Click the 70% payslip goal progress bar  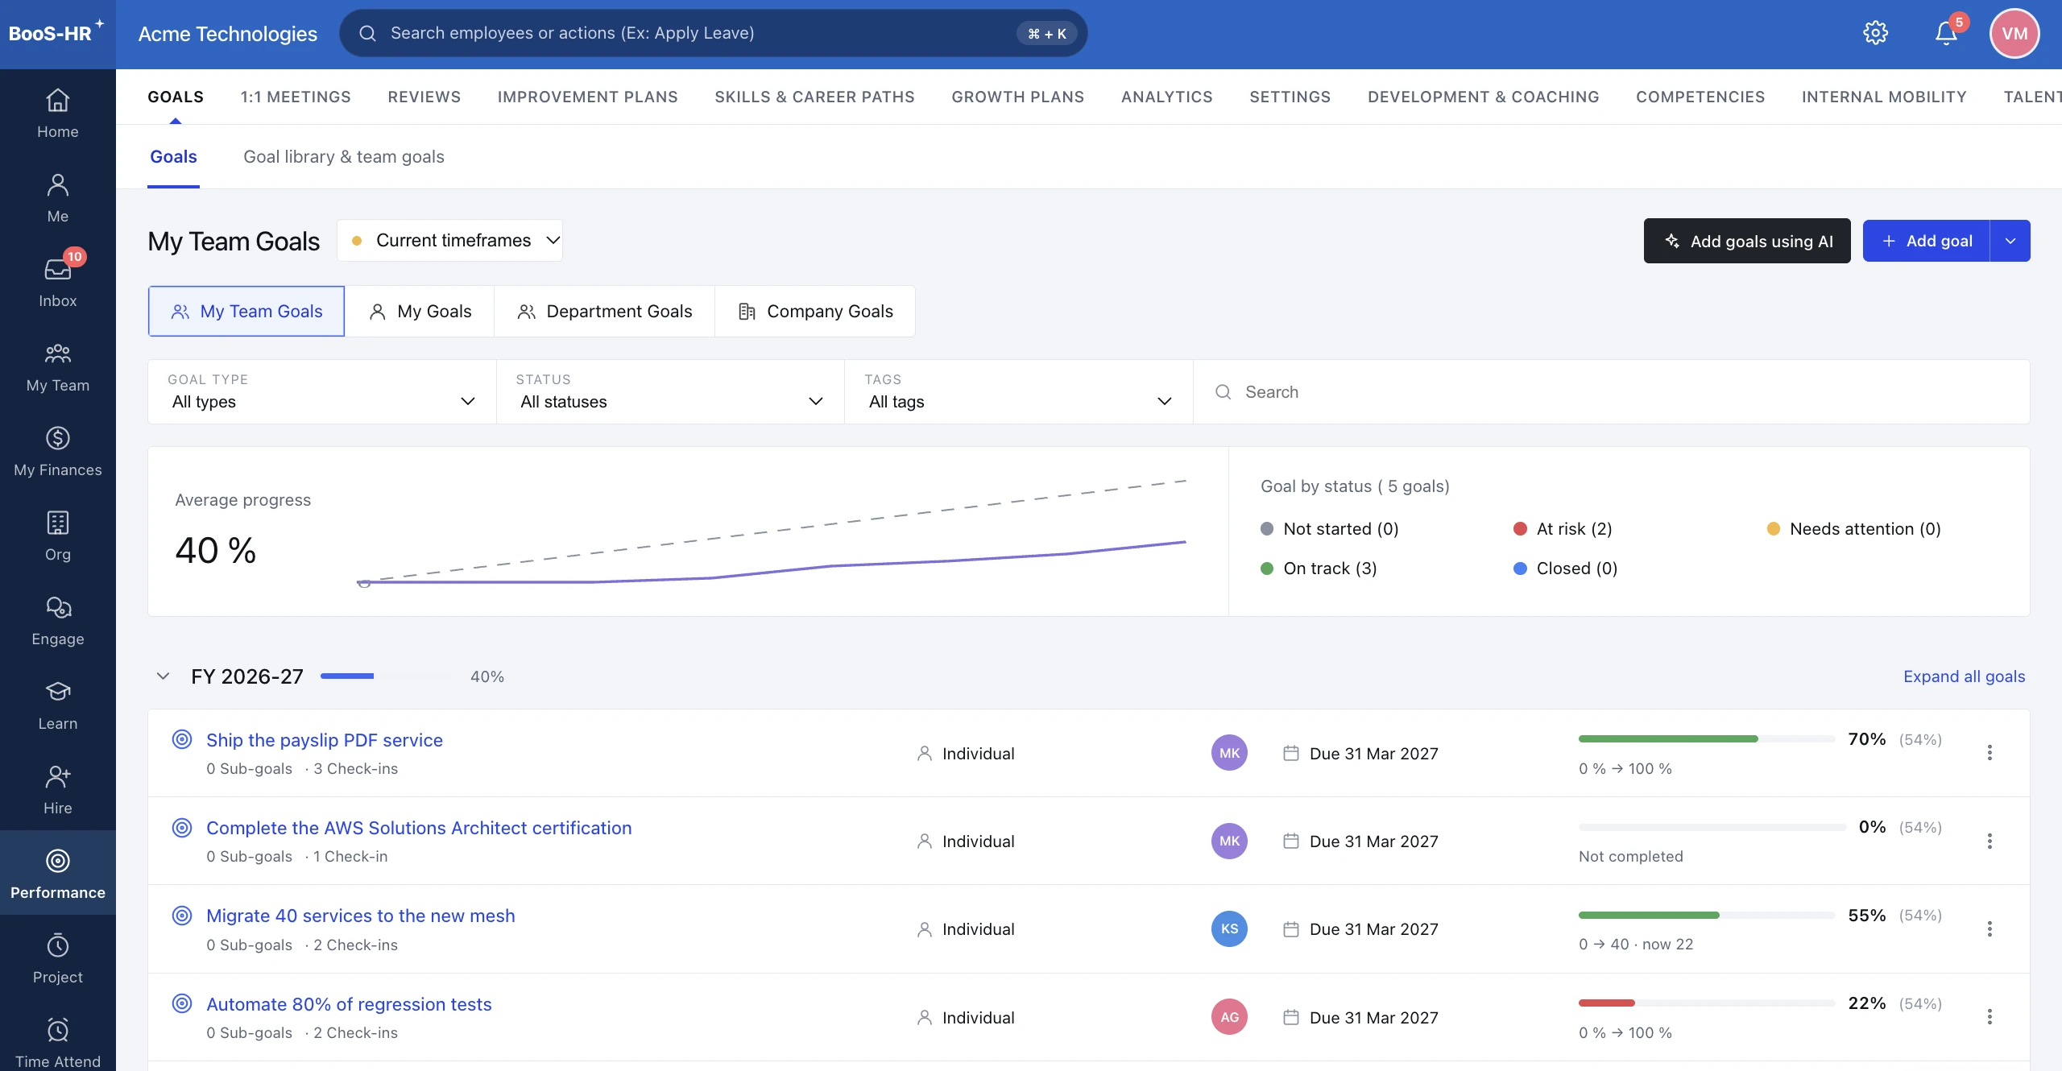click(1706, 738)
